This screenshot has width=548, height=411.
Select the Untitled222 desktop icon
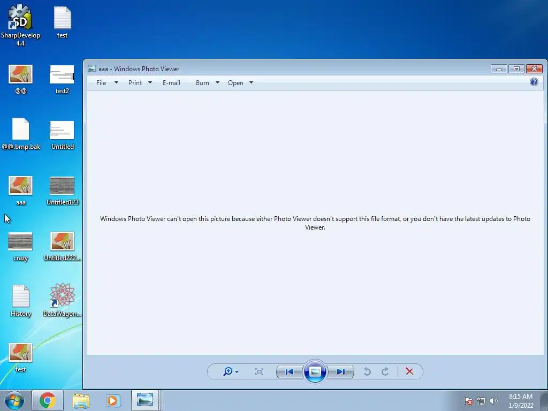pos(62,246)
